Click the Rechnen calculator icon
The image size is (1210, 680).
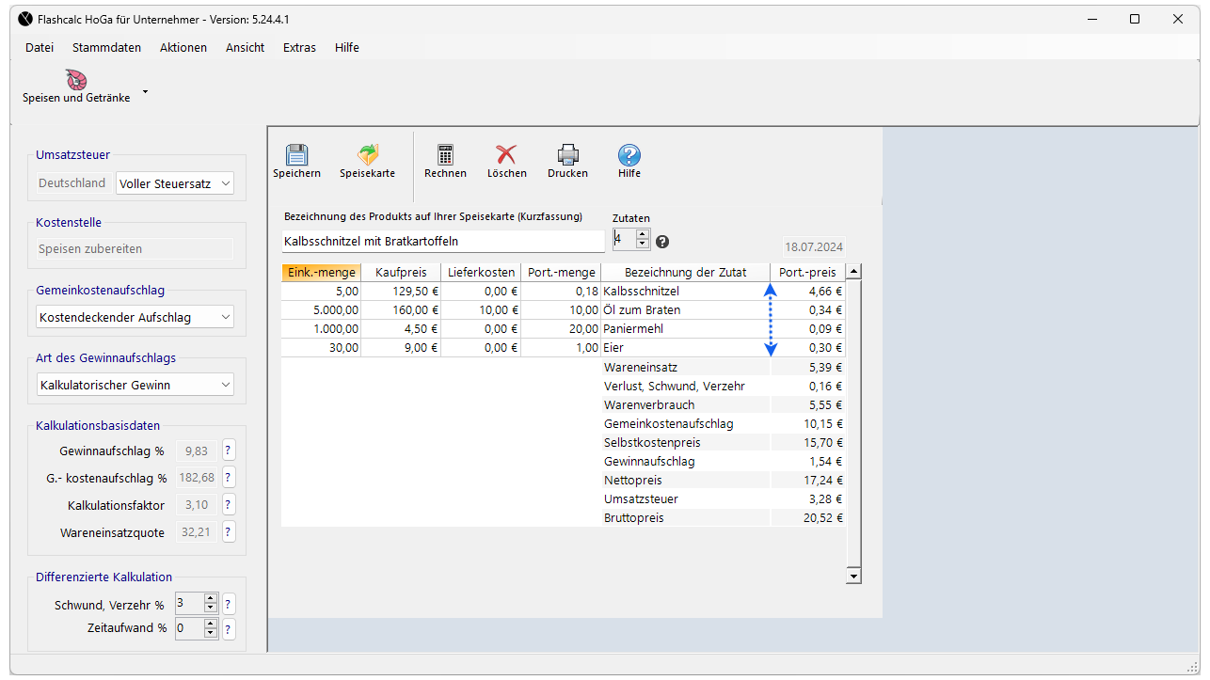[445, 155]
